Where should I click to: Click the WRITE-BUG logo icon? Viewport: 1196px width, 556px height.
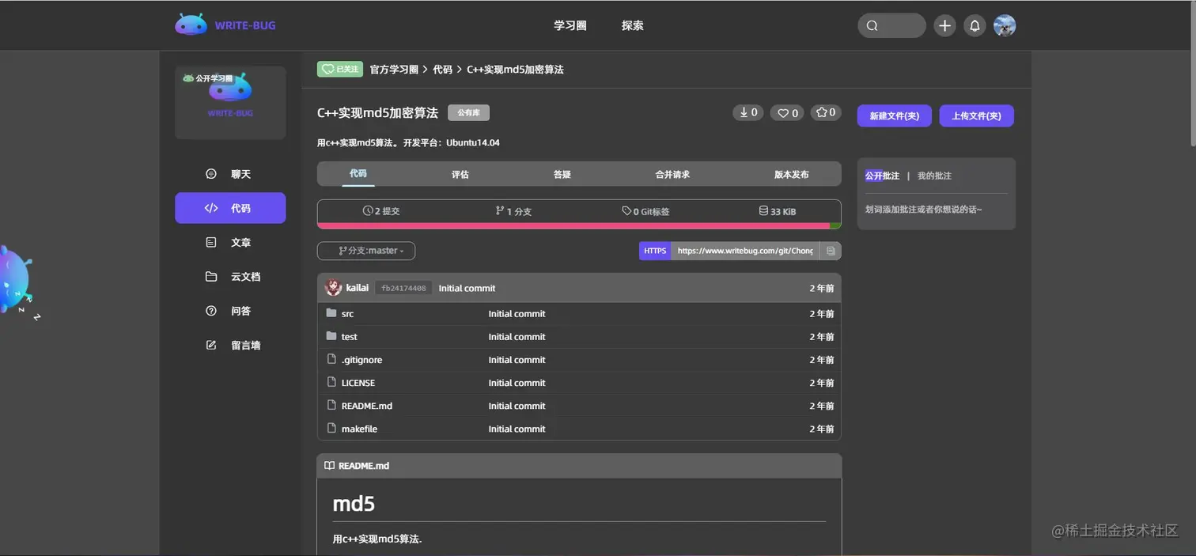pos(191,25)
